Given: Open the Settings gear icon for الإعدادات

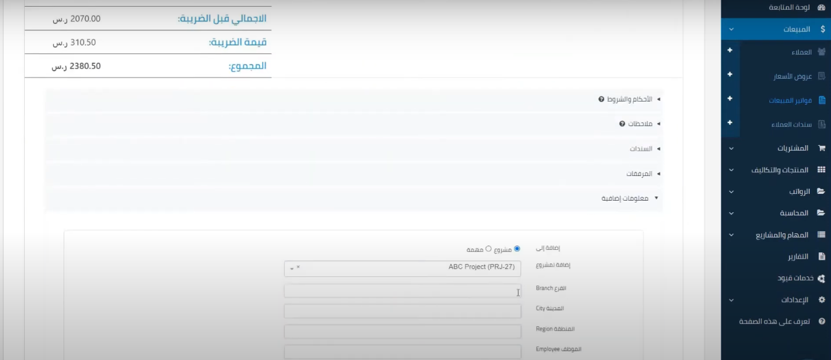Looking at the screenshot, I should click(x=820, y=300).
